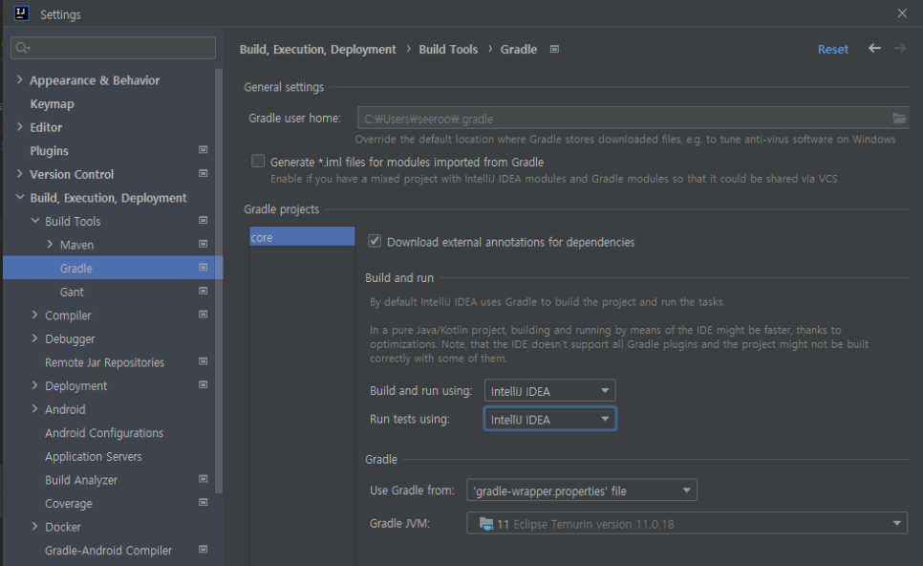The height and width of the screenshot is (566, 923).
Task: Open Run tests using dropdown
Action: click(x=549, y=420)
